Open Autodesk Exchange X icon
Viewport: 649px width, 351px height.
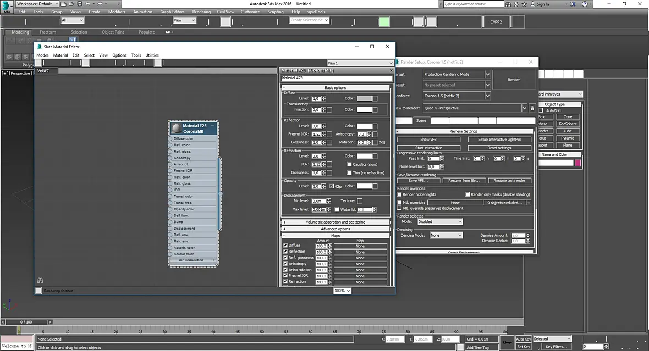[x=573, y=4]
